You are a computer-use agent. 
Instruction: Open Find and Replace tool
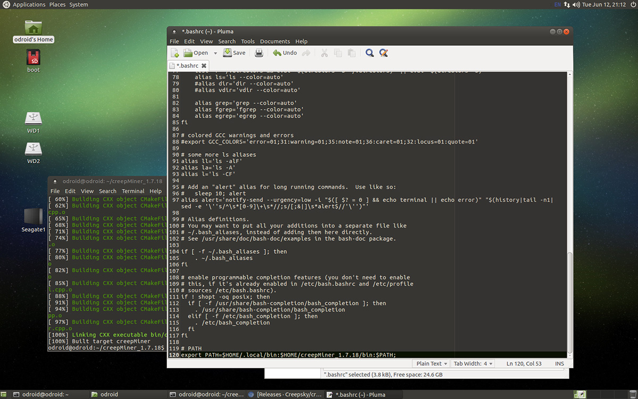pyautogui.click(x=383, y=53)
